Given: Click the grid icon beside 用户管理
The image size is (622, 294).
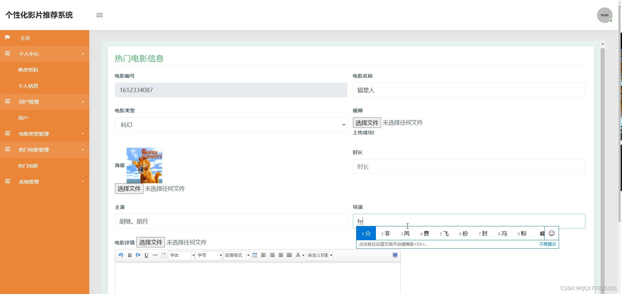Looking at the screenshot, I should (x=7, y=101).
